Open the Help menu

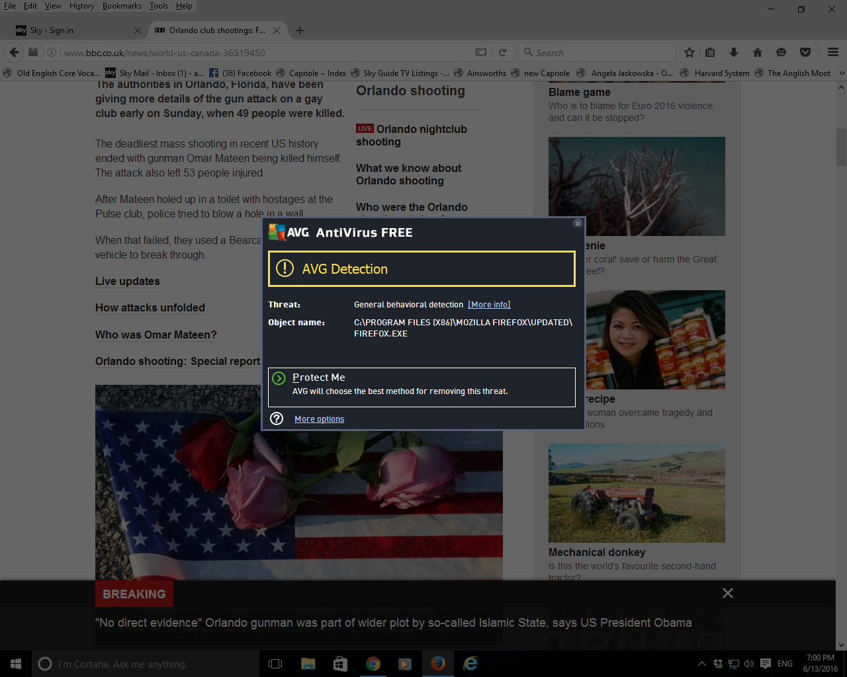point(184,6)
